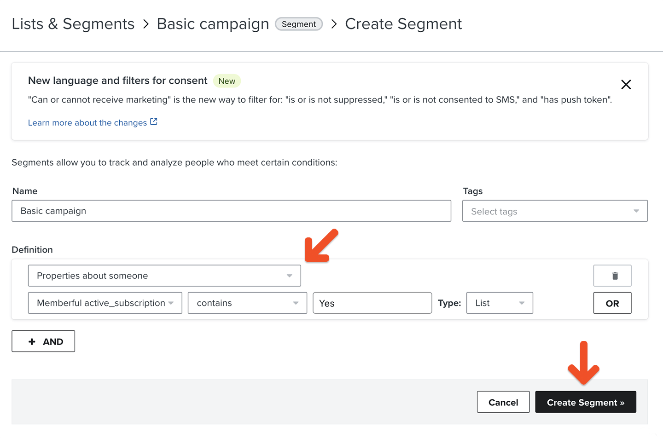The width and height of the screenshot is (663, 438).
Task: Add an AND condition group
Action: [43, 341]
